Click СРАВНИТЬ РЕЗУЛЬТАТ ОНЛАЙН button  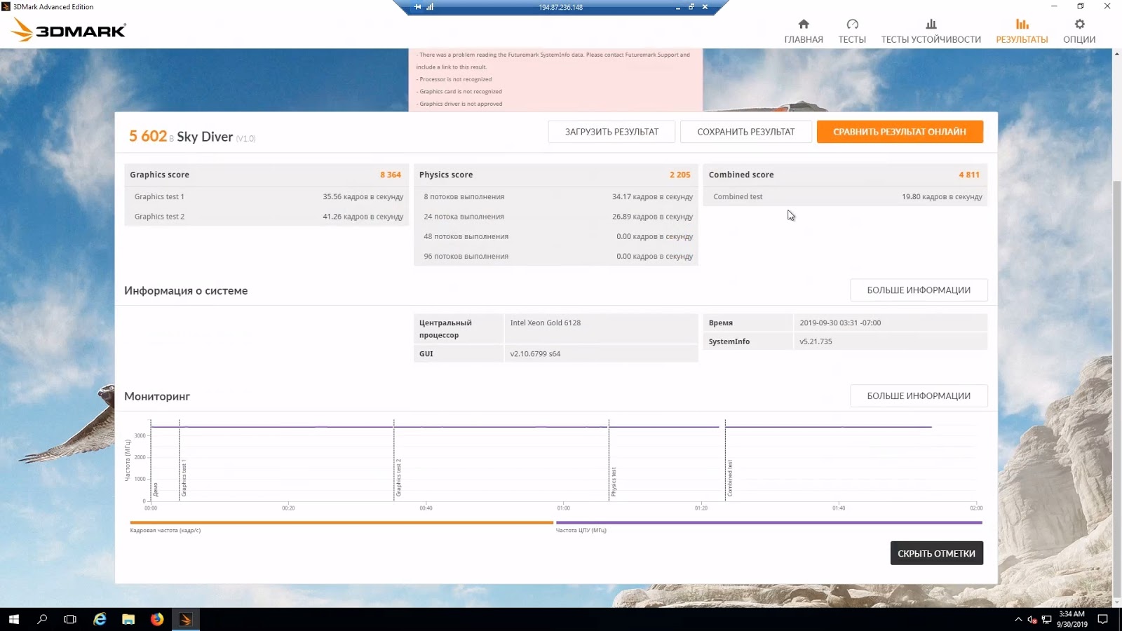click(x=900, y=132)
